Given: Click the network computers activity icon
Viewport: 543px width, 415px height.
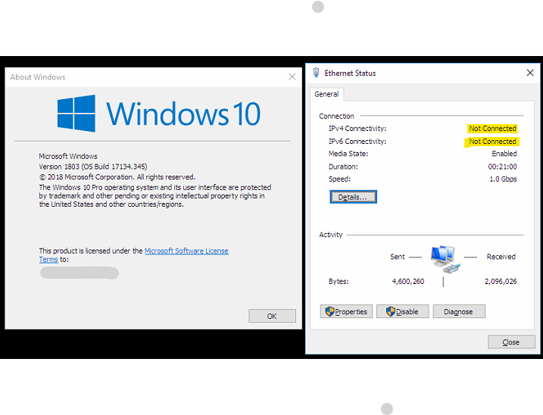Looking at the screenshot, I should (x=445, y=259).
